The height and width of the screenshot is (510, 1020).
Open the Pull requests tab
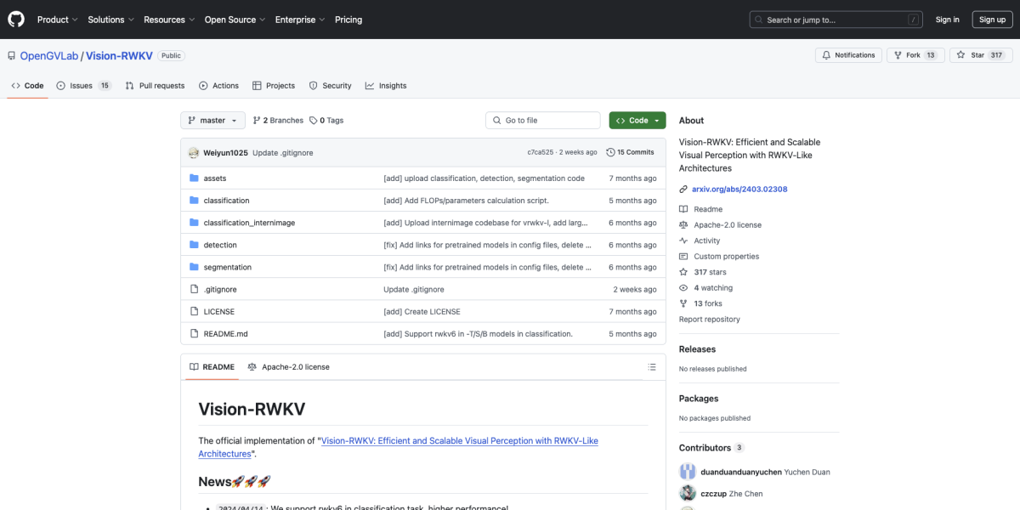[155, 86]
